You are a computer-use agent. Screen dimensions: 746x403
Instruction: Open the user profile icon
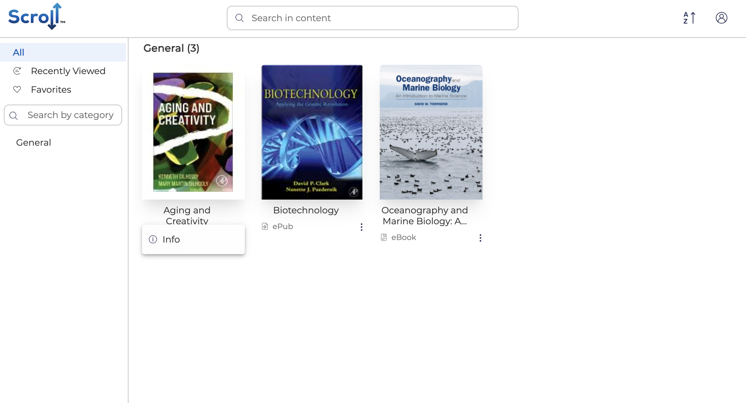coord(721,18)
